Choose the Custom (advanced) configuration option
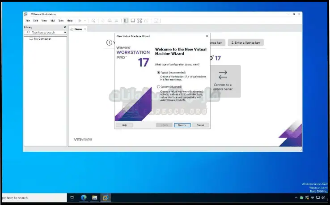Viewport: 330px width, 205px height. pos(159,86)
